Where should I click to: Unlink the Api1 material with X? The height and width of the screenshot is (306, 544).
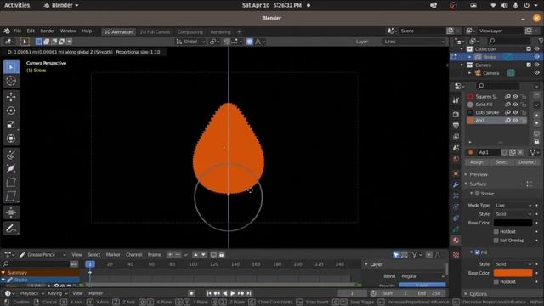tap(520, 152)
